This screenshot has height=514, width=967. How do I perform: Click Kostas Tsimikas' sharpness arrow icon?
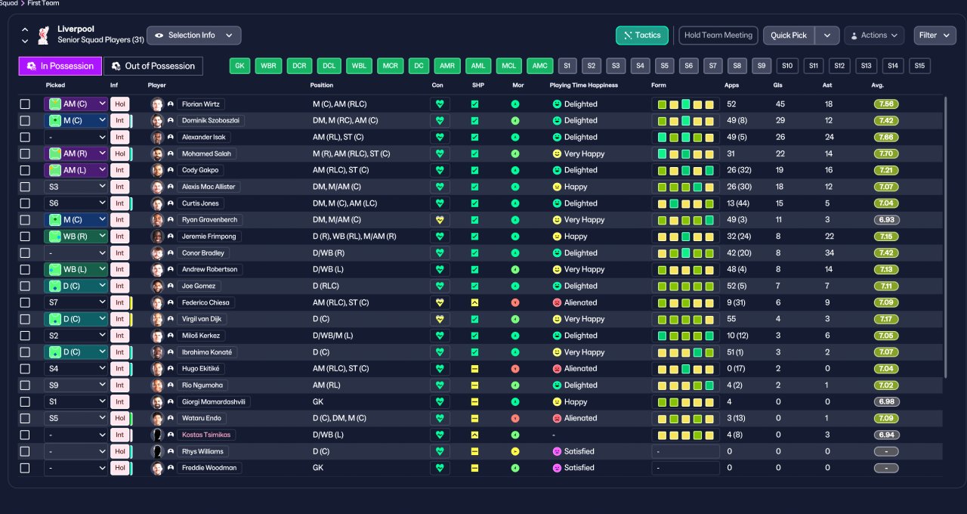pyautogui.click(x=474, y=435)
